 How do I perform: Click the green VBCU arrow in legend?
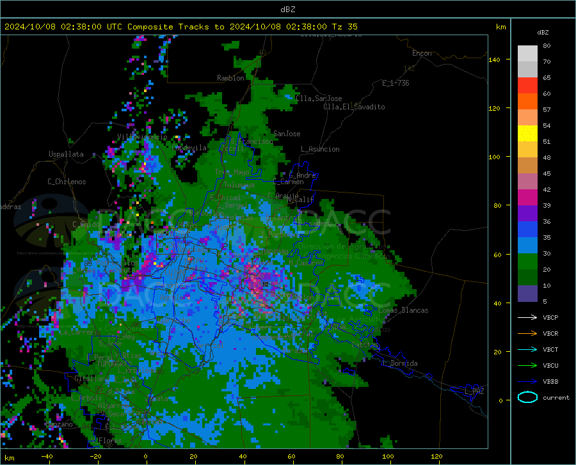coord(527,366)
